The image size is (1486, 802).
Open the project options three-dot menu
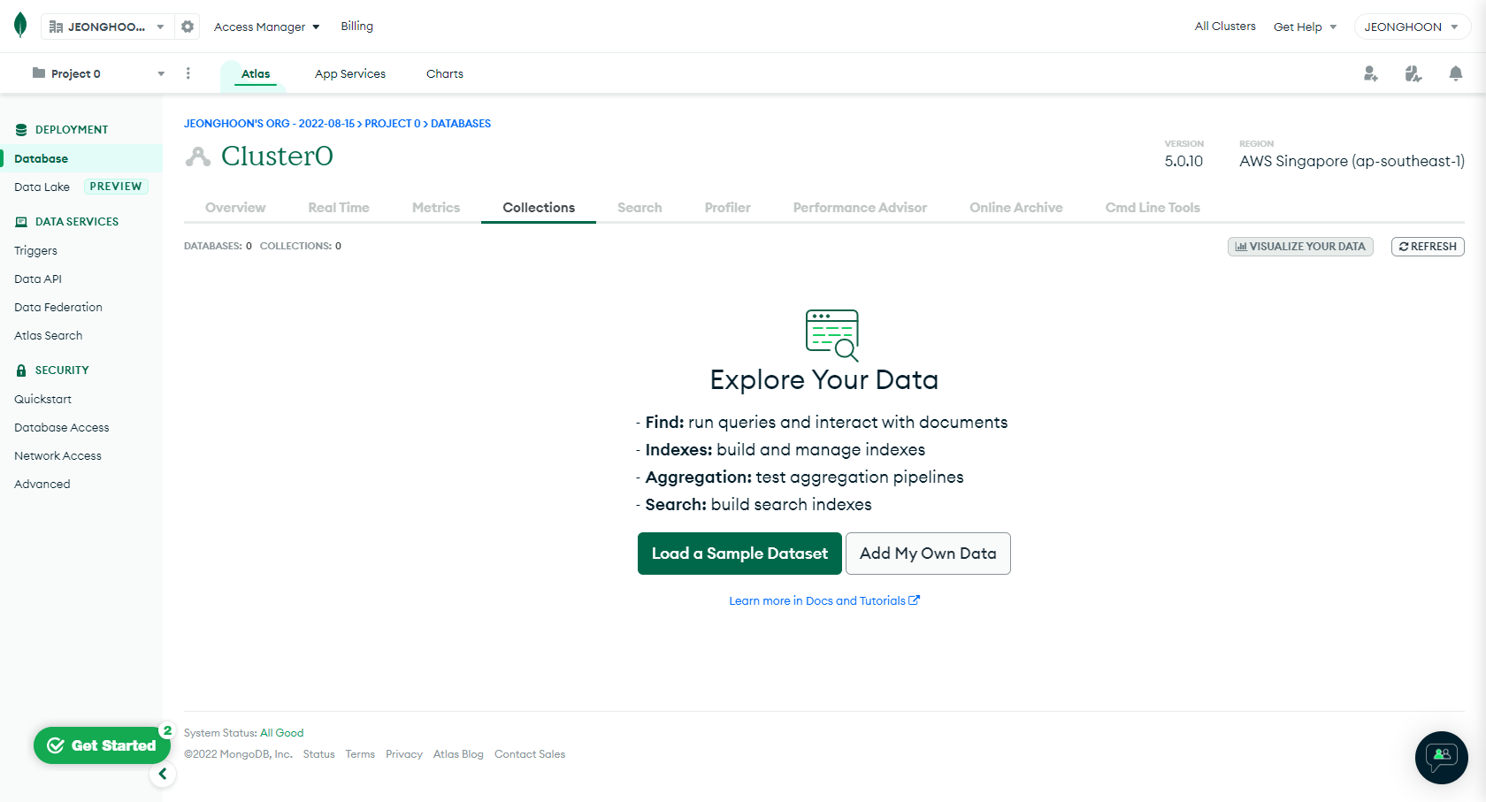[x=188, y=73]
